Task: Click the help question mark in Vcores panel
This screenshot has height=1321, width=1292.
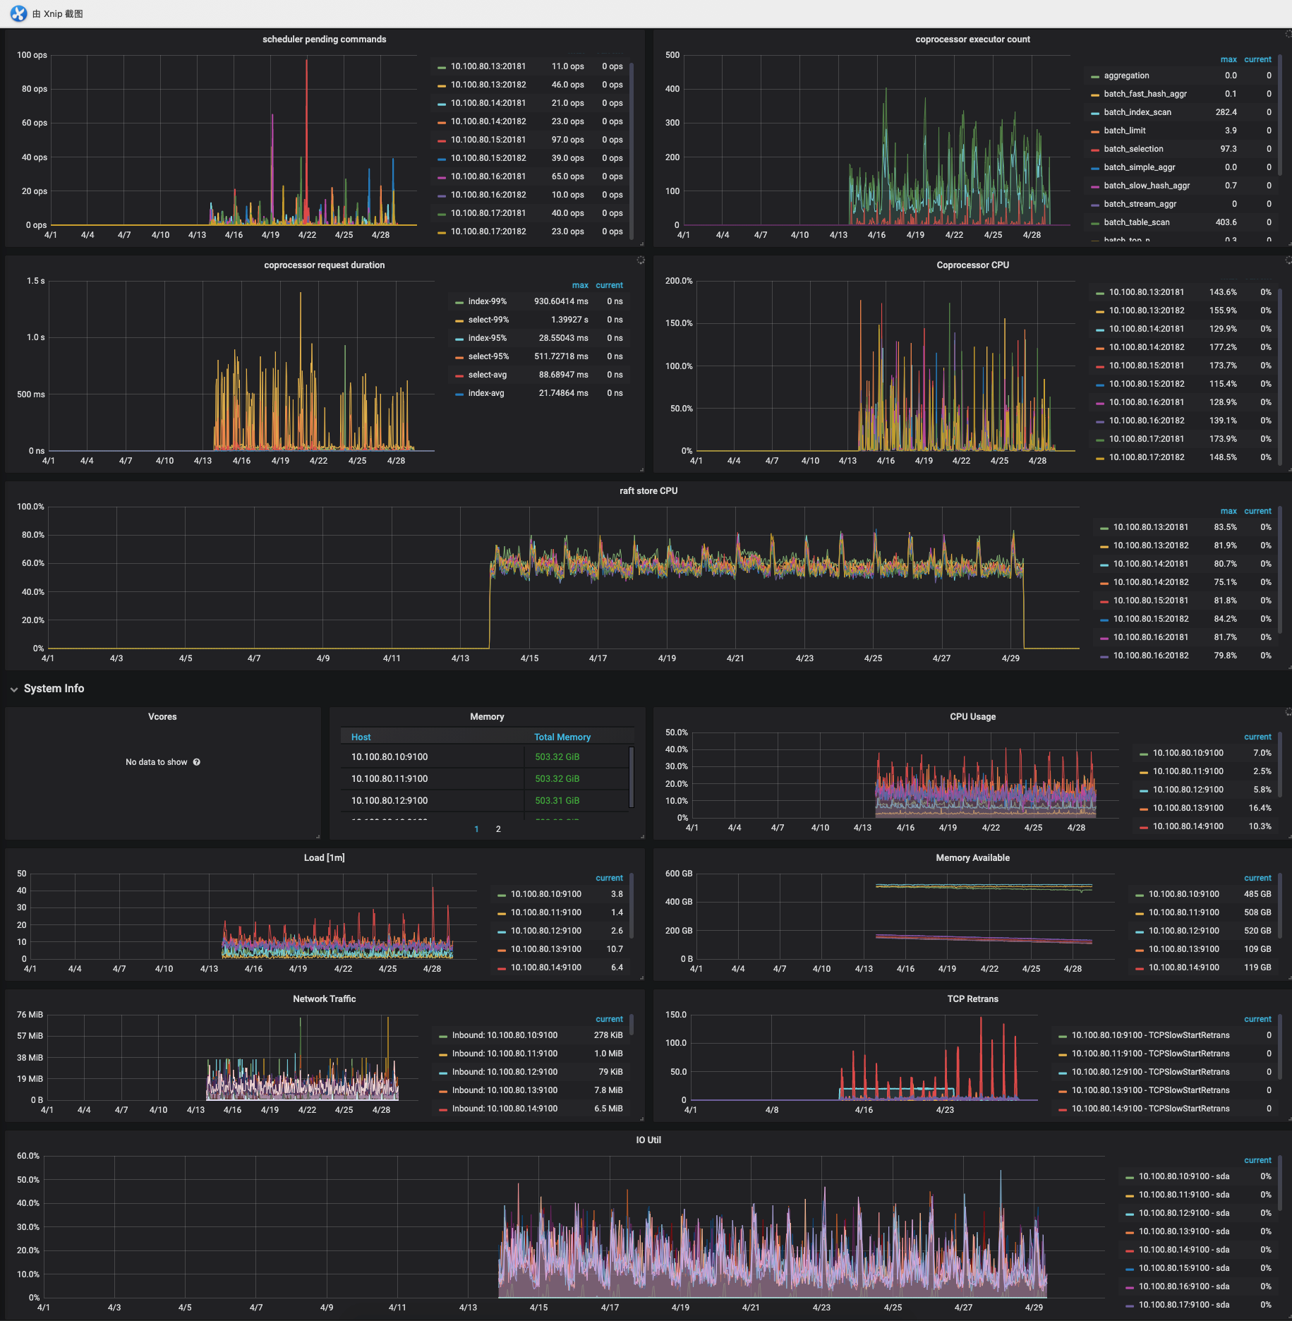Action: coord(197,762)
